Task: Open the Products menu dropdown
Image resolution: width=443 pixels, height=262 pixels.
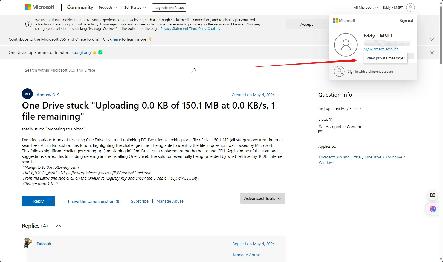Action: tap(108, 8)
